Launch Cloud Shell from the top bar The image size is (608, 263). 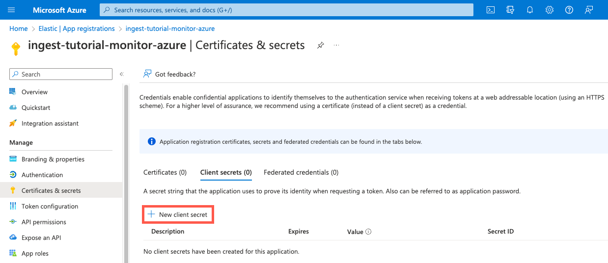pos(490,10)
